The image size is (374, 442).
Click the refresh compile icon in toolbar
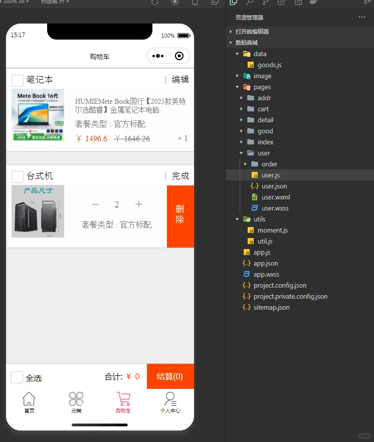click(155, 2)
